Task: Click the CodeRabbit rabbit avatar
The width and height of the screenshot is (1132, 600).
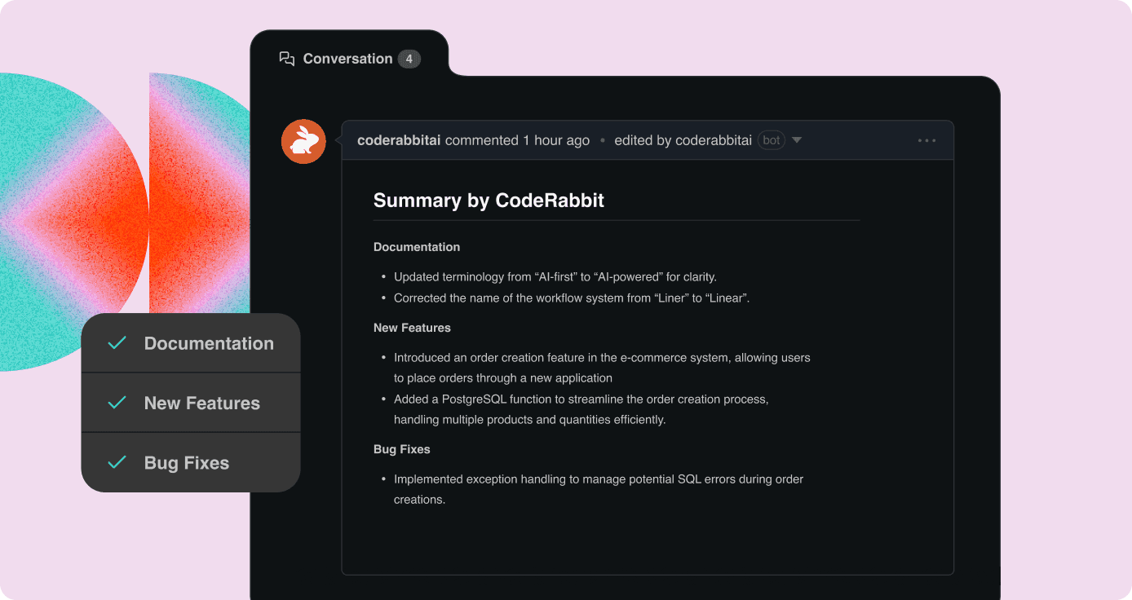Action: pos(303,141)
